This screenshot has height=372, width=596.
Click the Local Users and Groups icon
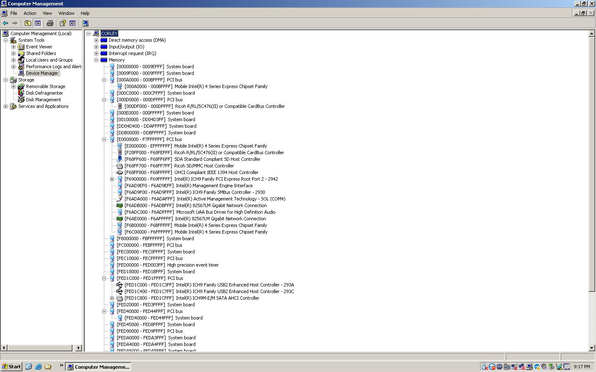point(21,60)
